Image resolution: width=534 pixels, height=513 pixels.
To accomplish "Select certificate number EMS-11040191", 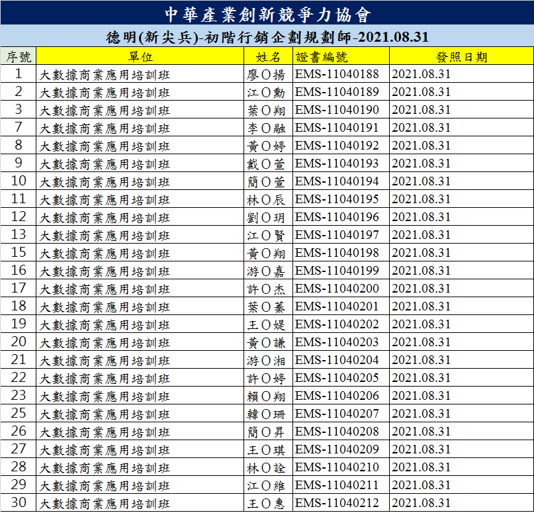I will (x=336, y=128).
